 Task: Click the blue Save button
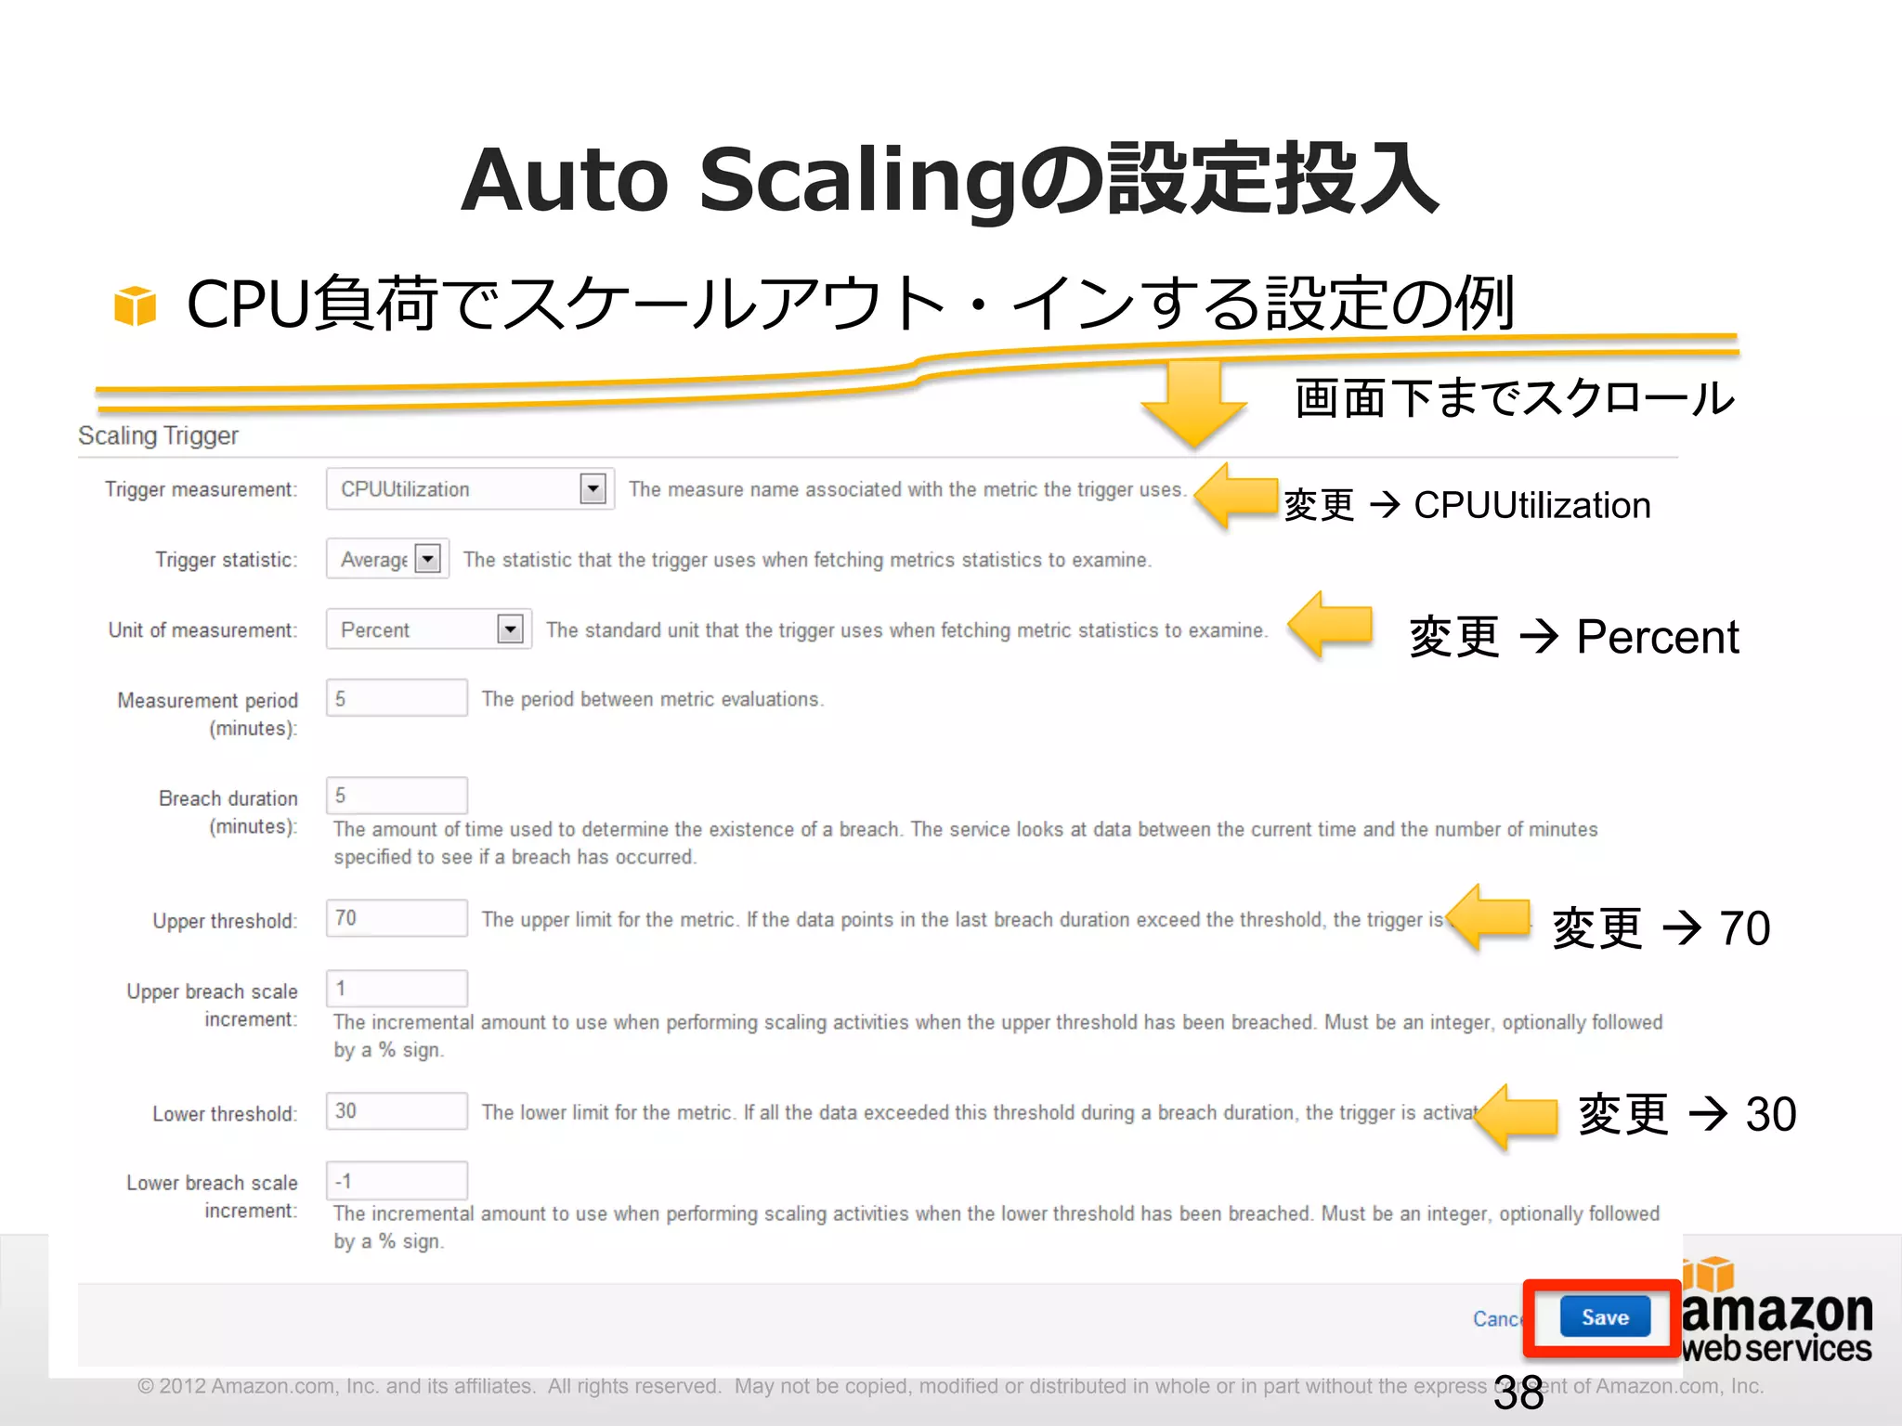point(1605,1317)
